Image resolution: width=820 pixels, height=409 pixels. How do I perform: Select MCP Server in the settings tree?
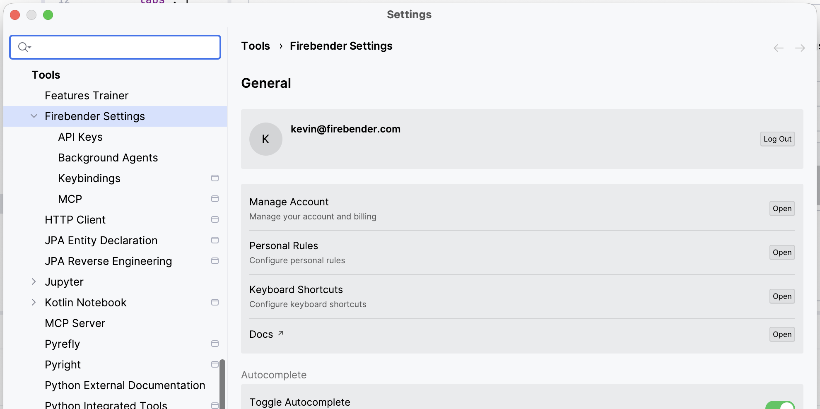pyautogui.click(x=75, y=323)
